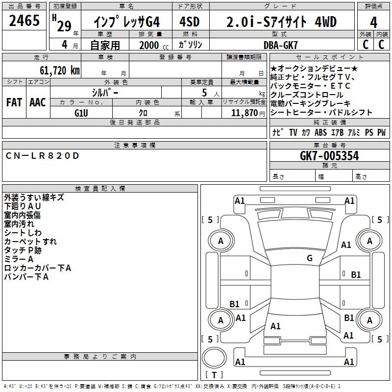The image size is (392, 392).
Task: Click the C rating under 外装
Action: [x=366, y=44]
